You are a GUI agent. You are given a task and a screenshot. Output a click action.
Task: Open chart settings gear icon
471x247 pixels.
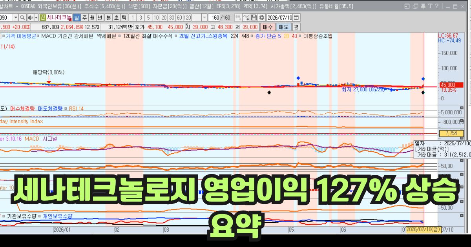point(262,18)
